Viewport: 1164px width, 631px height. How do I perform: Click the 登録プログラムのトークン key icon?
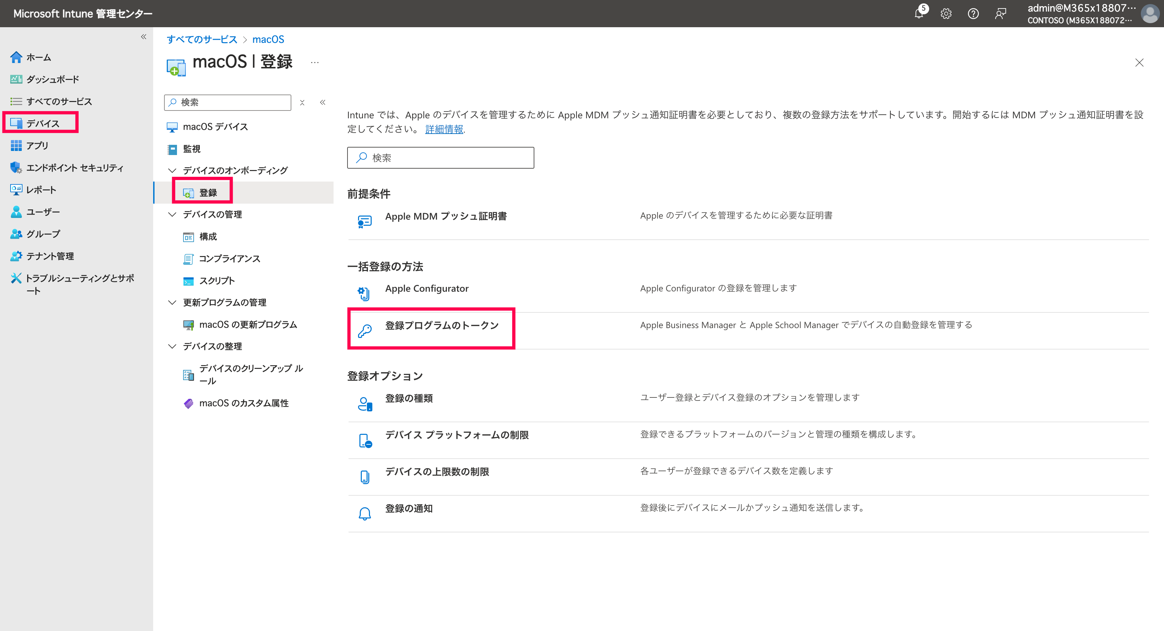coord(365,331)
